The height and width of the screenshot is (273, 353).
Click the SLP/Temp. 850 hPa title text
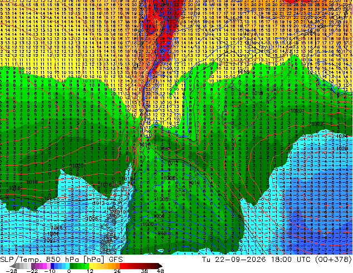coord(40,259)
